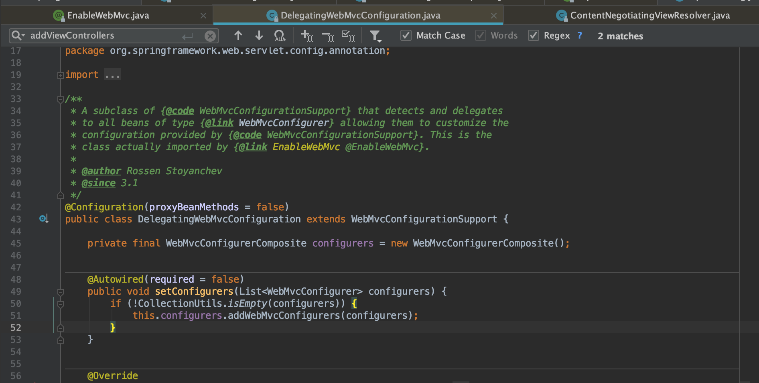The height and width of the screenshot is (383, 759).
Task: Click line number 43 in the gutter
Action: click(x=16, y=220)
